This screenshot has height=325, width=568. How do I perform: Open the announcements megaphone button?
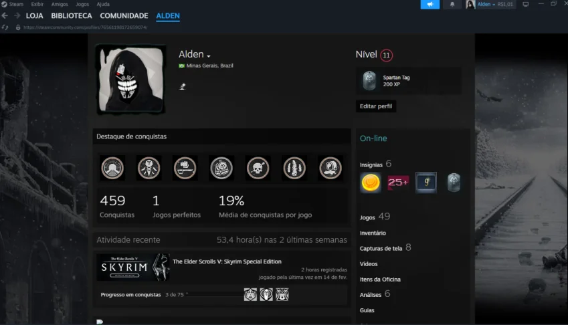(x=430, y=4)
